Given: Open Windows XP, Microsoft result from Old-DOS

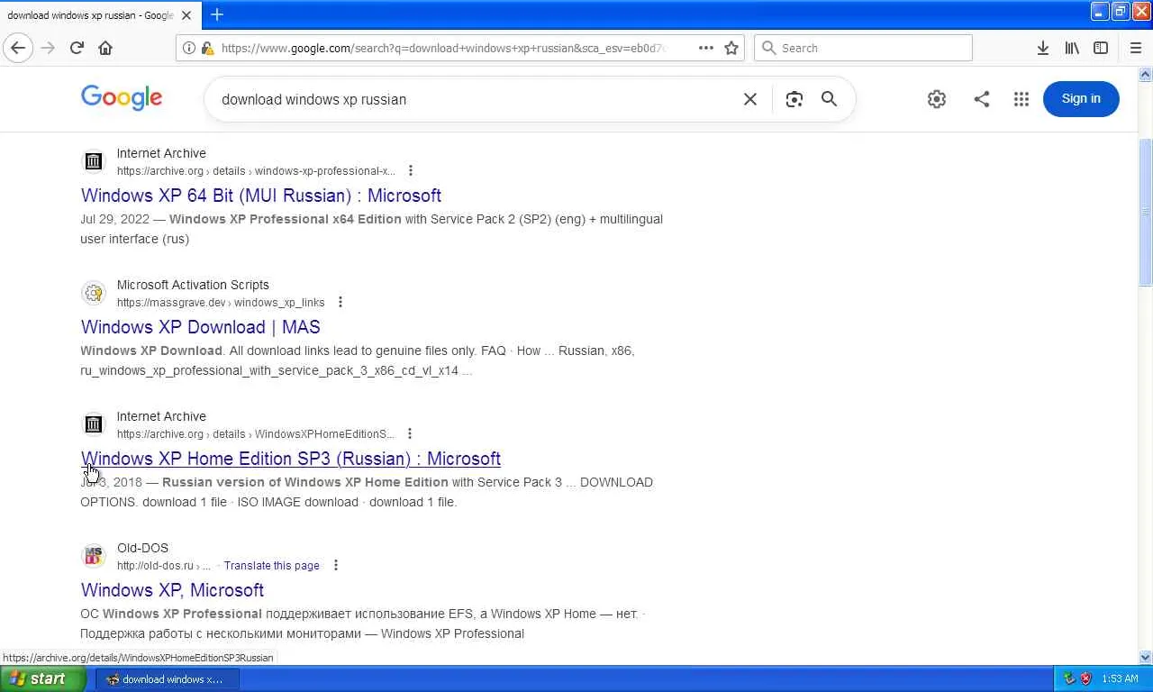Looking at the screenshot, I should [x=172, y=590].
